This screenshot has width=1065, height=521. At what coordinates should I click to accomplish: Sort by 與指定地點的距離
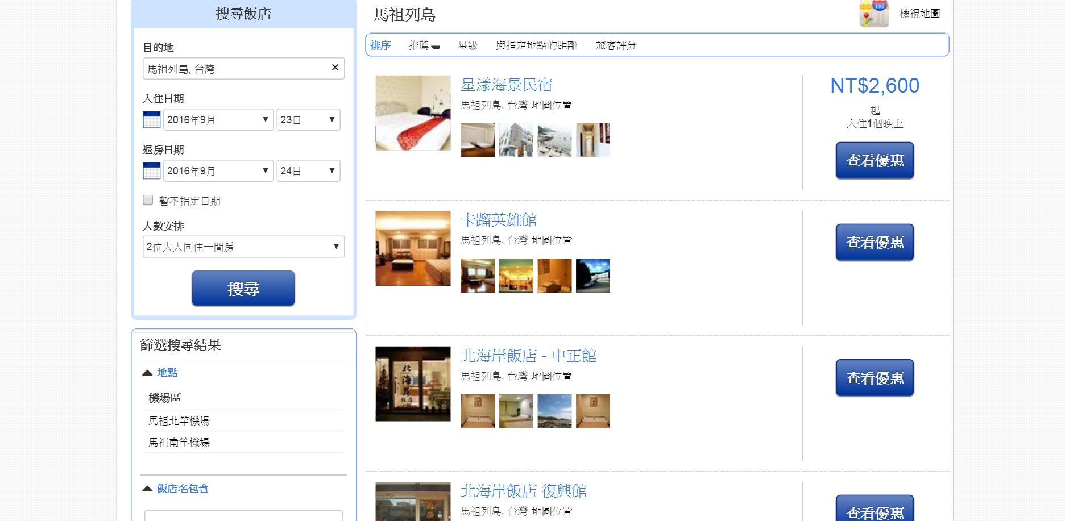coord(536,45)
